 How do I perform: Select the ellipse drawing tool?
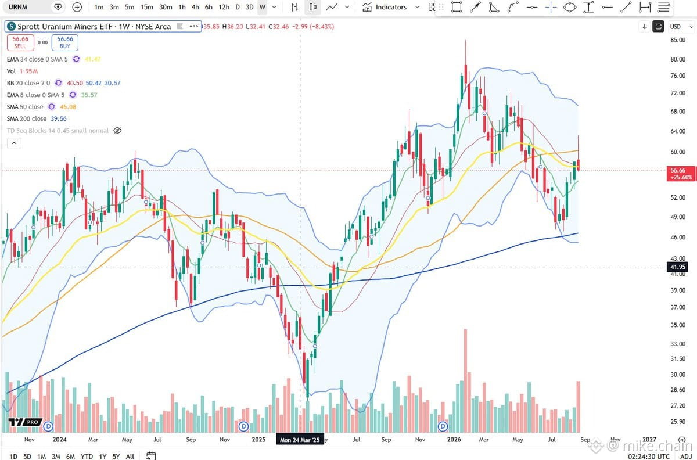(570, 8)
